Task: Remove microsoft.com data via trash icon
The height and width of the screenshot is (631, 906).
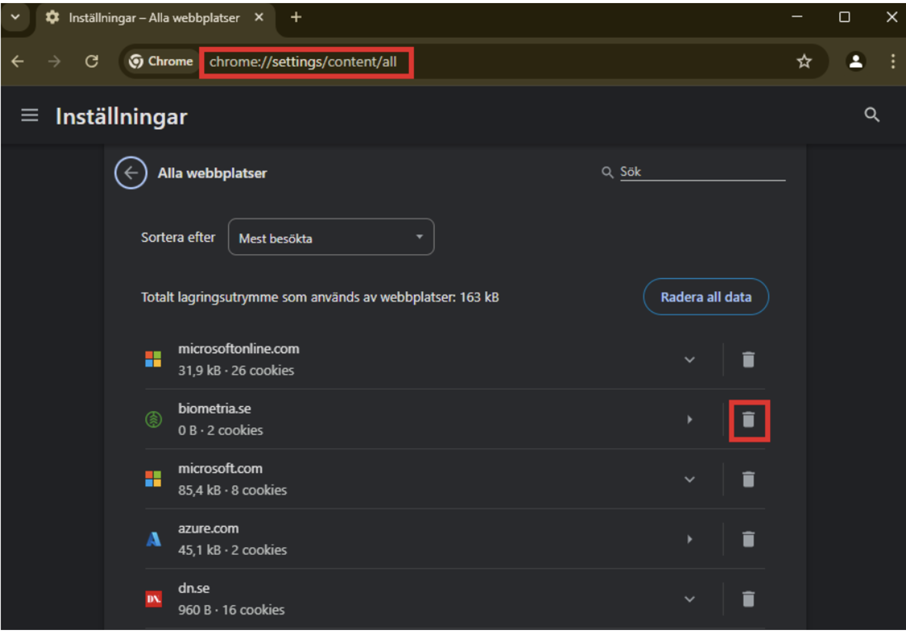Action: point(748,480)
